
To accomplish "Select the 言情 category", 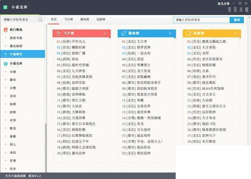I will pyautogui.click(x=13, y=88).
